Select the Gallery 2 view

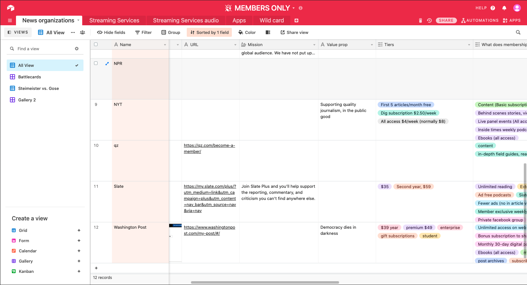(45, 100)
